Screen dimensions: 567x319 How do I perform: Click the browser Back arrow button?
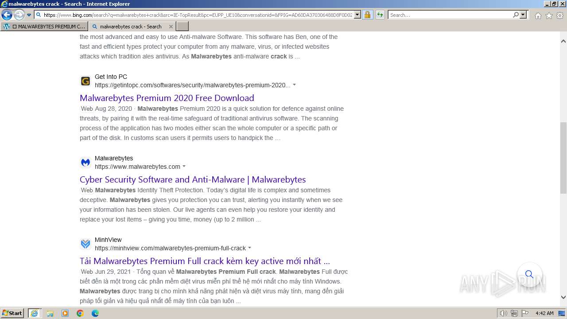coord(7,15)
